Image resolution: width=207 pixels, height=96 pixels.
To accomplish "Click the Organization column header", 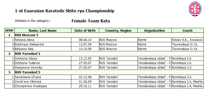I will click(x=154, y=30).
